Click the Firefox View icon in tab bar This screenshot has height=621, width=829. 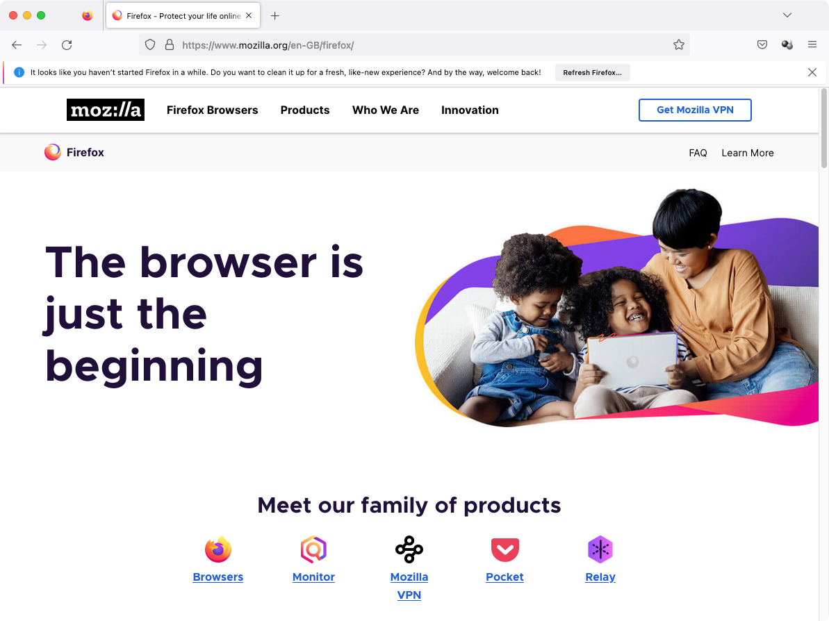88,16
